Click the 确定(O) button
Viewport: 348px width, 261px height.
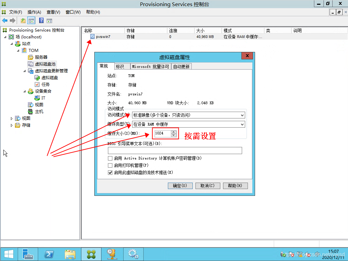(x=180, y=186)
